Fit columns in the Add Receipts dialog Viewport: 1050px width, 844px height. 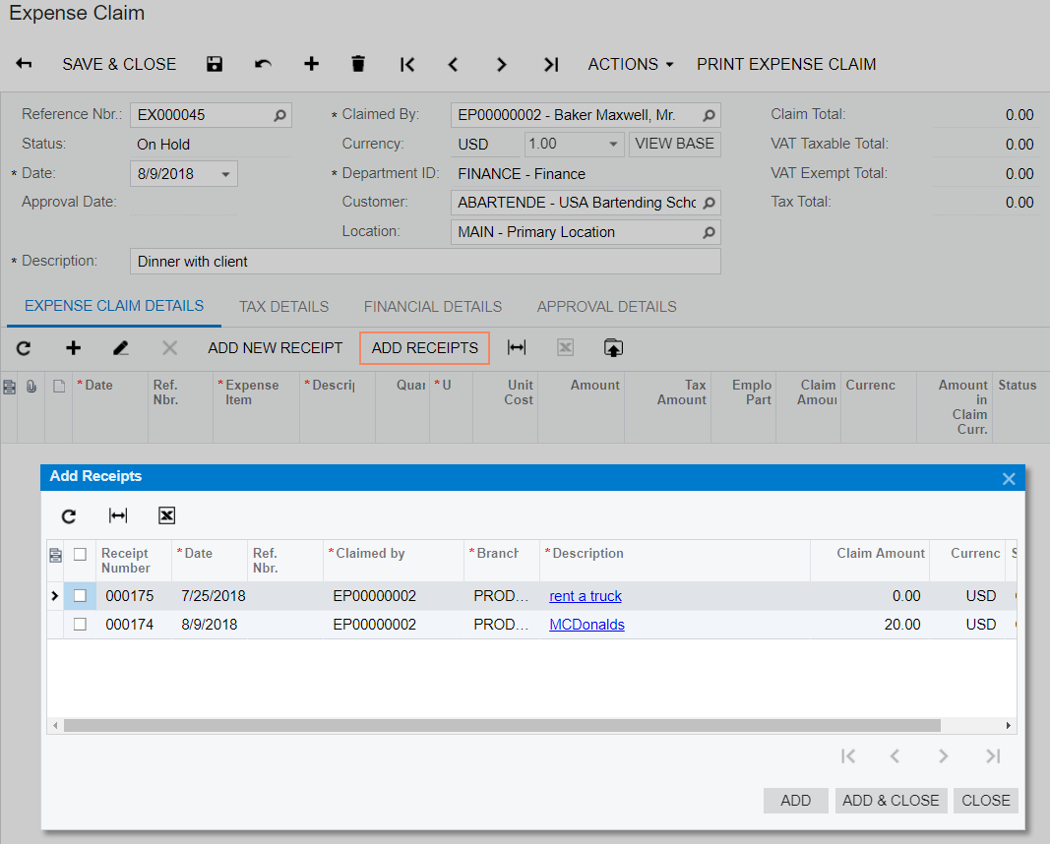118,515
